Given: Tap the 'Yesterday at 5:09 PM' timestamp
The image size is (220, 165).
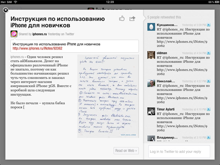Looking at the screenshot, I should coord(194,25).
